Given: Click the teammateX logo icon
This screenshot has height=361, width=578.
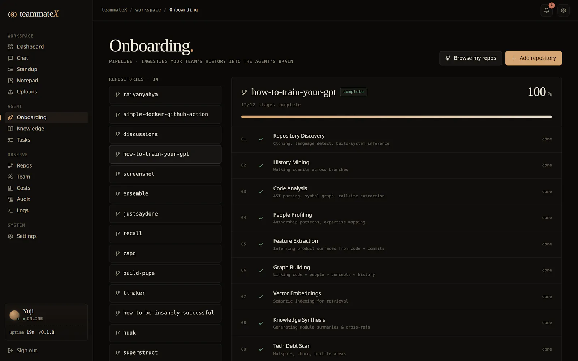Looking at the screenshot, I should tap(12, 14).
